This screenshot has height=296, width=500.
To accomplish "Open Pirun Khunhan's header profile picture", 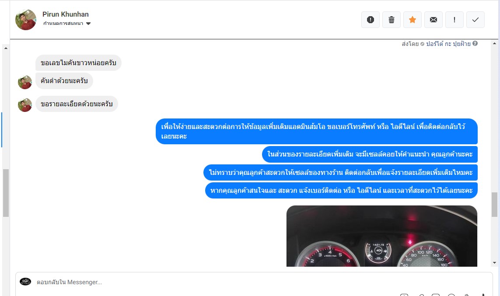I will 26,20.
